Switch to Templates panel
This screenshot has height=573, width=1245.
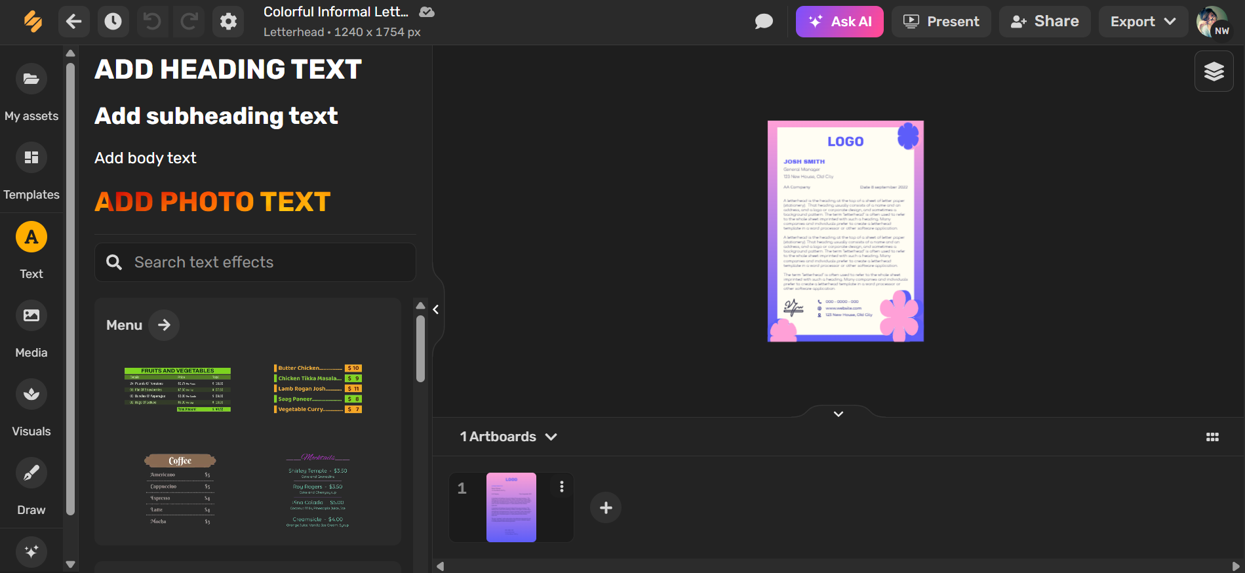[31, 172]
